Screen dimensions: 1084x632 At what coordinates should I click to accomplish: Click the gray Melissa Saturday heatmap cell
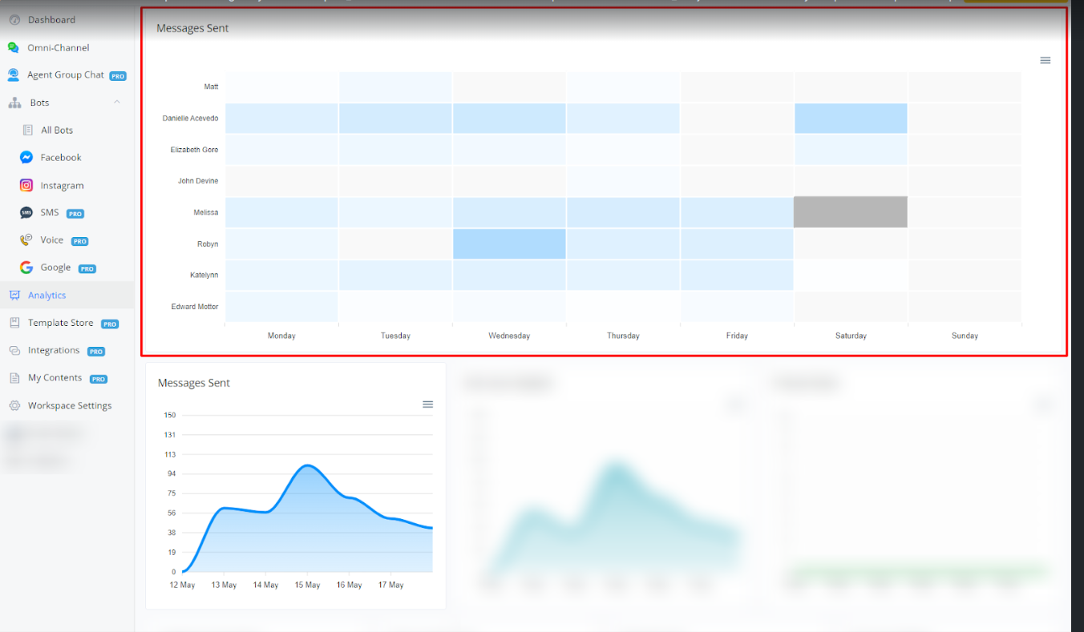tap(850, 212)
